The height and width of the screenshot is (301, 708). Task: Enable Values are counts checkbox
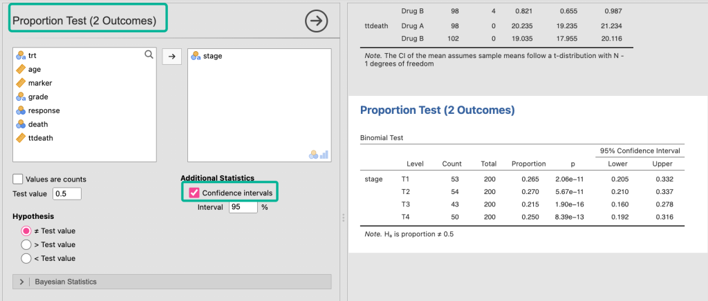pos(18,179)
